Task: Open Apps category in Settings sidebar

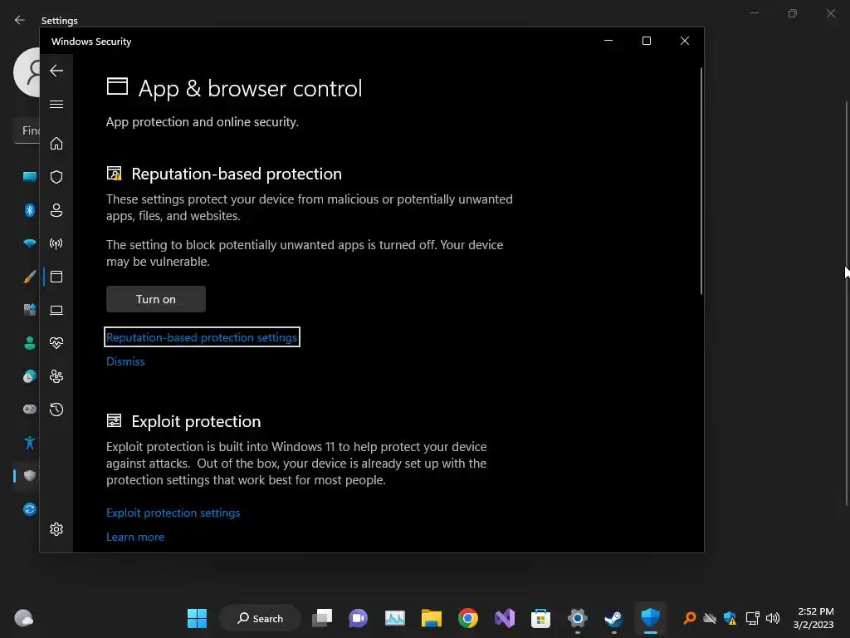Action: [x=30, y=310]
